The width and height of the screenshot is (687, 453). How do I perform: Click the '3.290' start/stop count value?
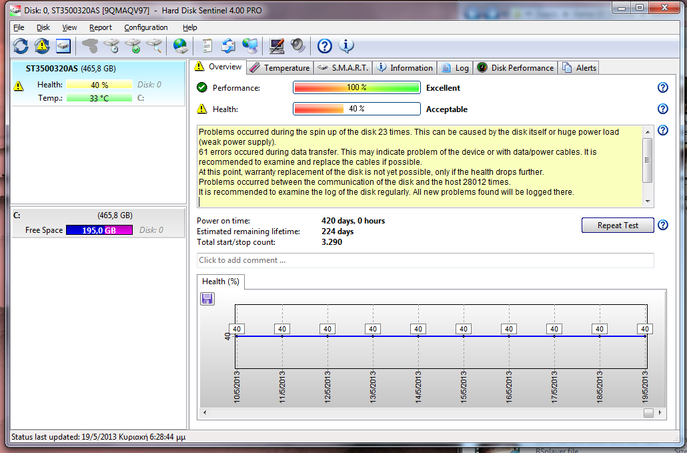click(x=331, y=242)
